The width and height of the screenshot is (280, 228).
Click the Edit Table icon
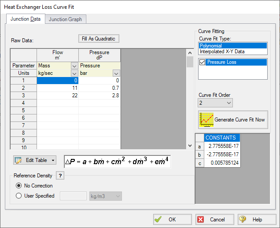coord(18,160)
